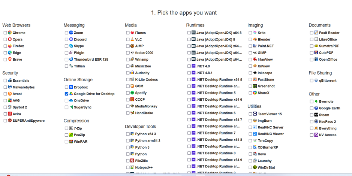Uncheck the Google Drive for Desktop checkbox

[x=66, y=94]
